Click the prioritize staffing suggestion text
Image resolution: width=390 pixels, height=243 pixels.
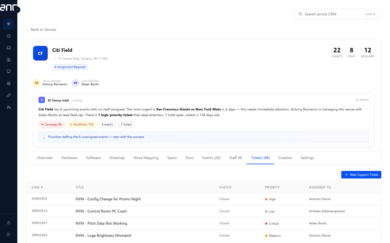(96, 137)
